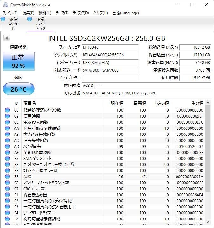214x228 pixels.
Task: Select the ワークロードタイマー attribute name
Action: [x=39, y=213]
